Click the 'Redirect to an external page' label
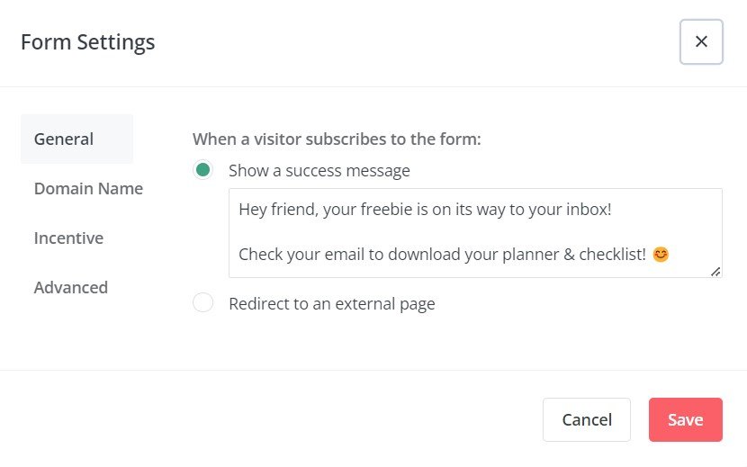Image resolution: width=747 pixels, height=467 pixels. [x=331, y=303]
